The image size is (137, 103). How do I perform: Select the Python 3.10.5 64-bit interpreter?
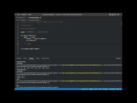[x=112, y=89]
